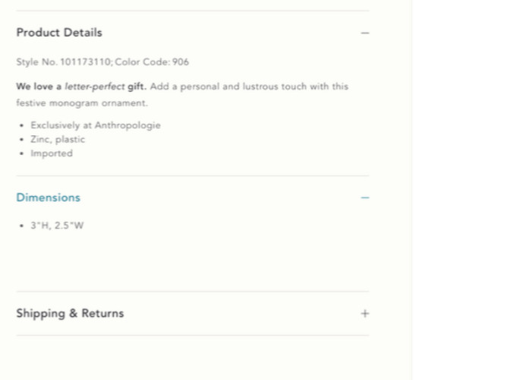
Task: Select the "Exclusively at Anthropologie" bullet
Action: [96, 125]
